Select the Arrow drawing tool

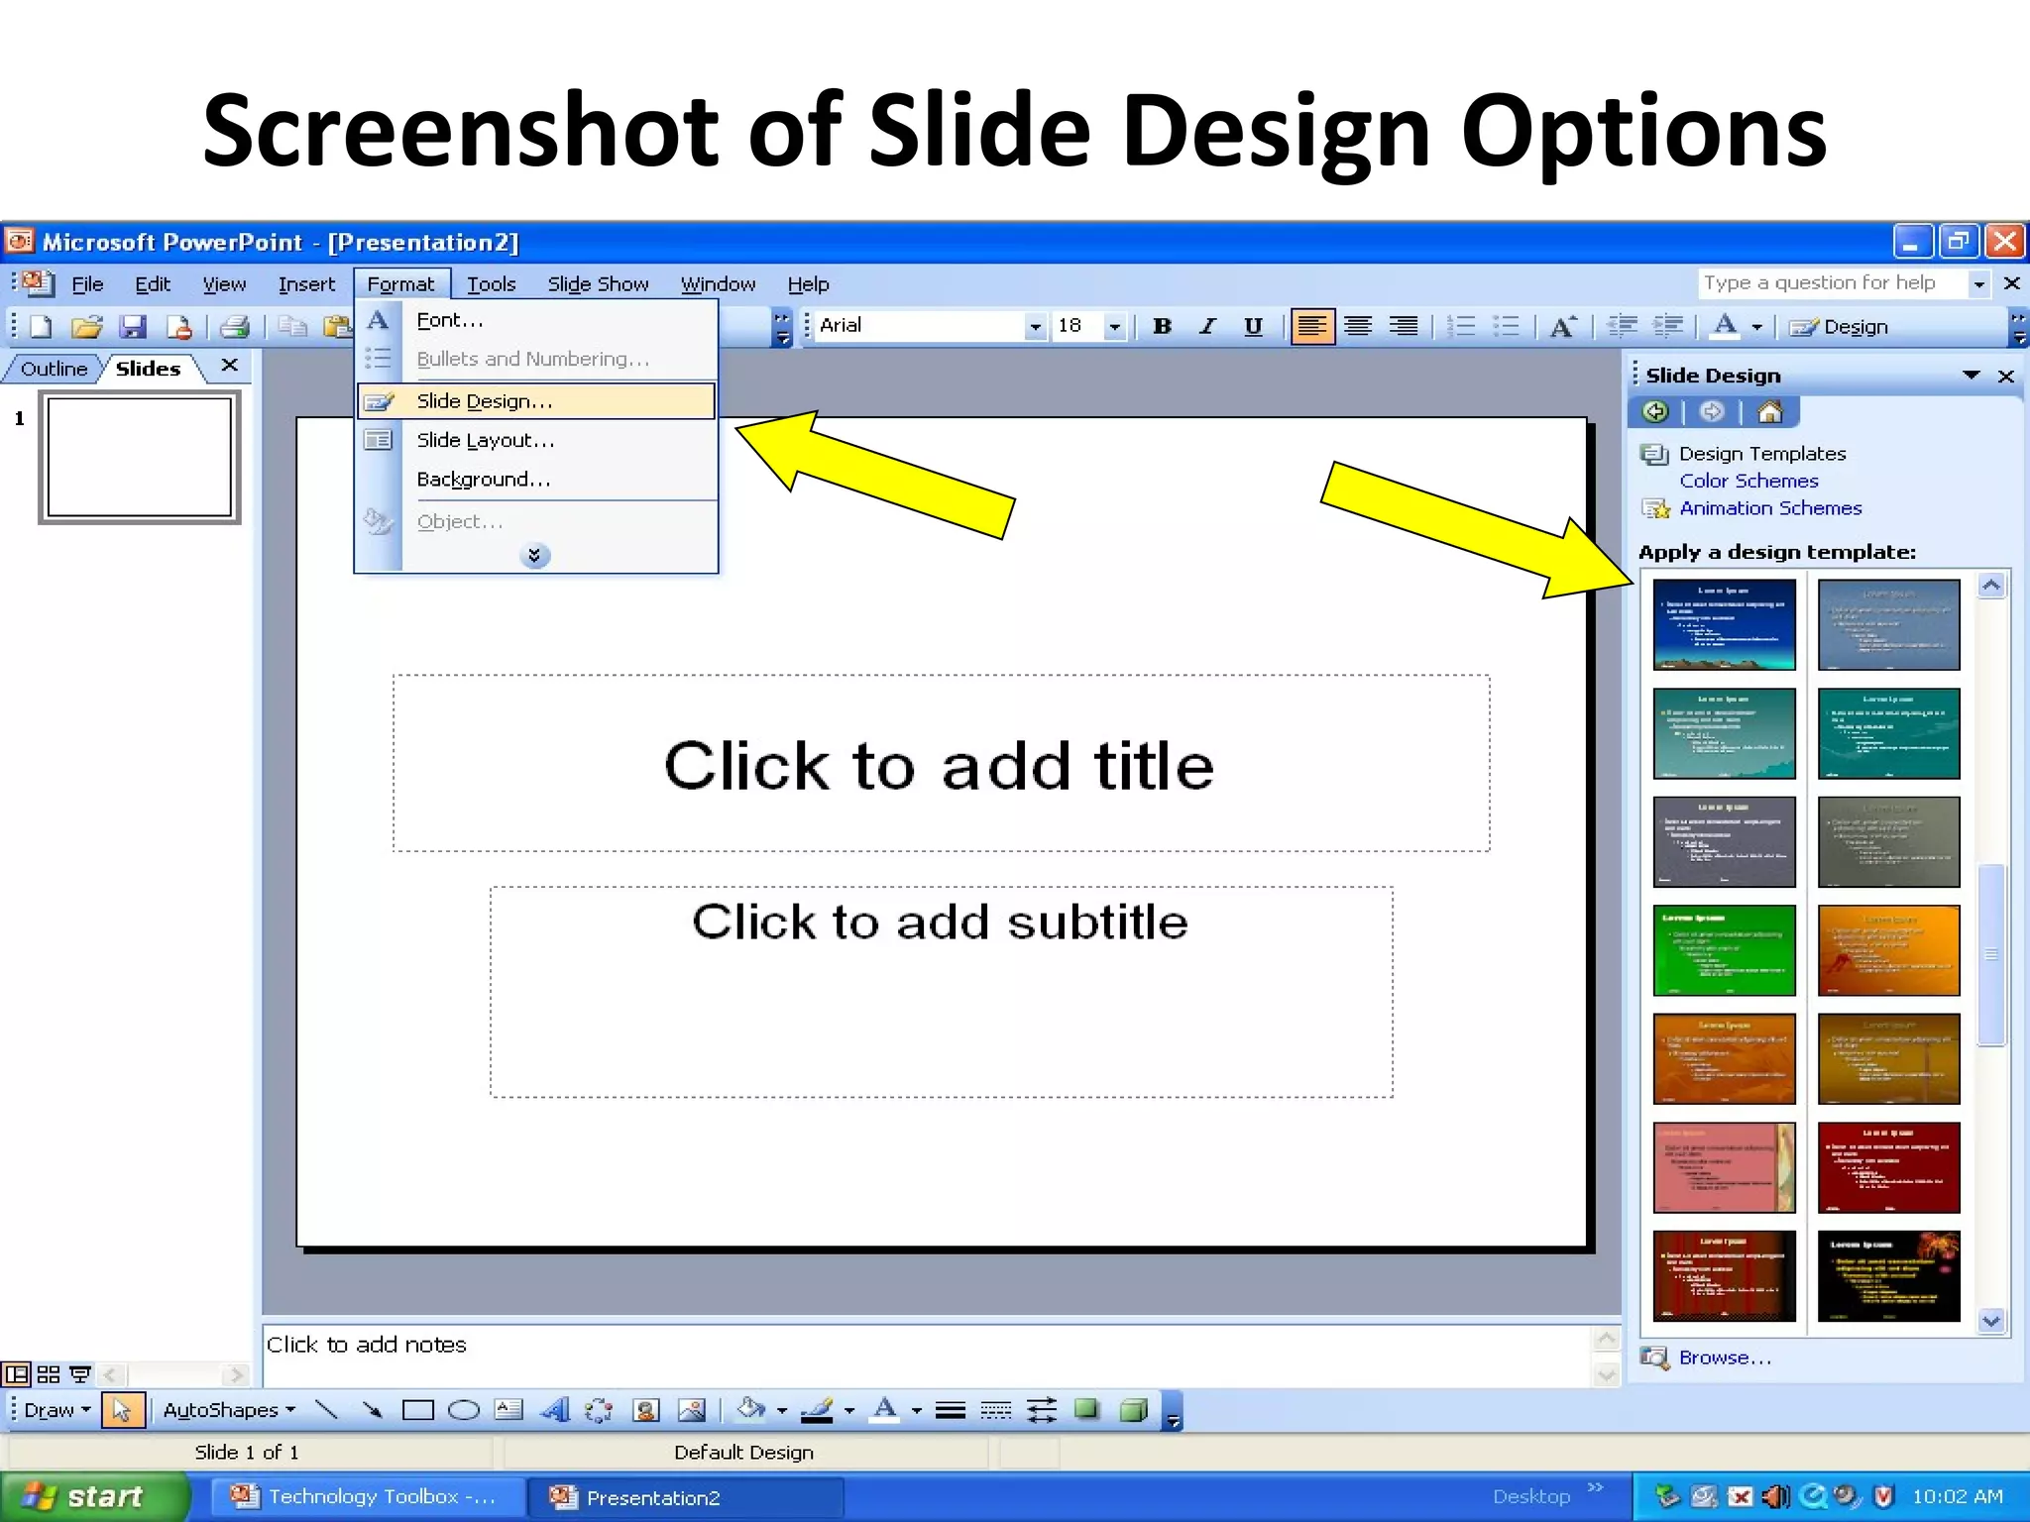coord(372,1409)
